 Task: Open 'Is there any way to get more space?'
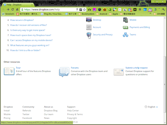point(28,30)
